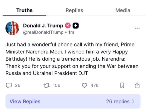Switch to the Media tab
The height and width of the screenshot is (109, 146).
pyautogui.click(x=123, y=10)
